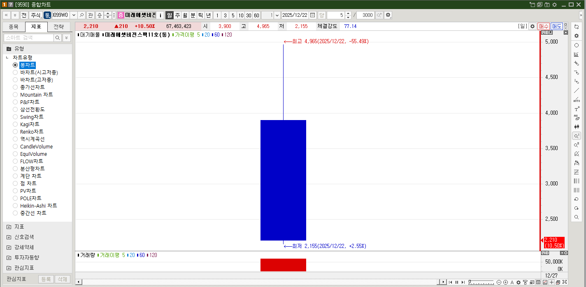586x287 pixels.
Task: Switch to 지표 tab
Action: (36, 27)
